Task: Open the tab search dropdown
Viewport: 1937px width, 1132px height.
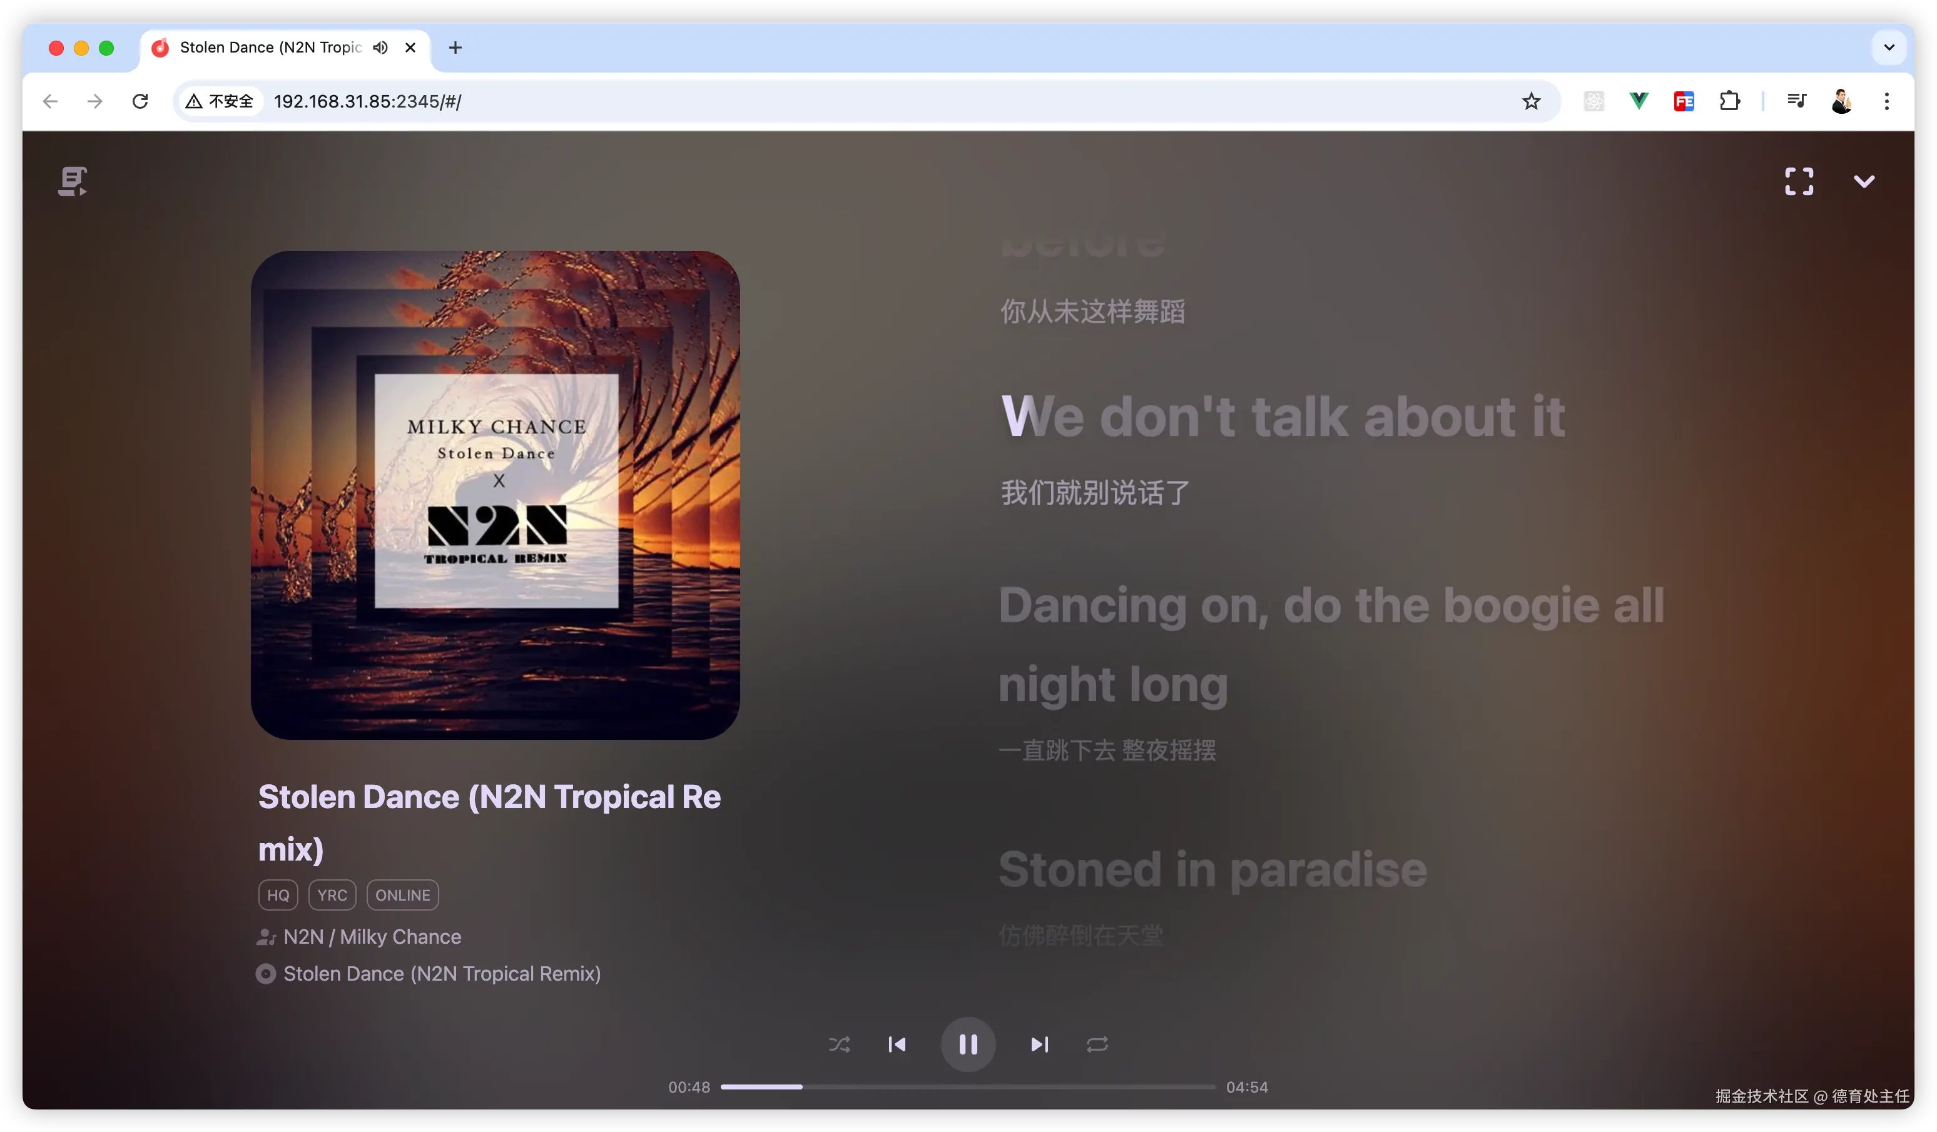Action: click(x=1889, y=48)
